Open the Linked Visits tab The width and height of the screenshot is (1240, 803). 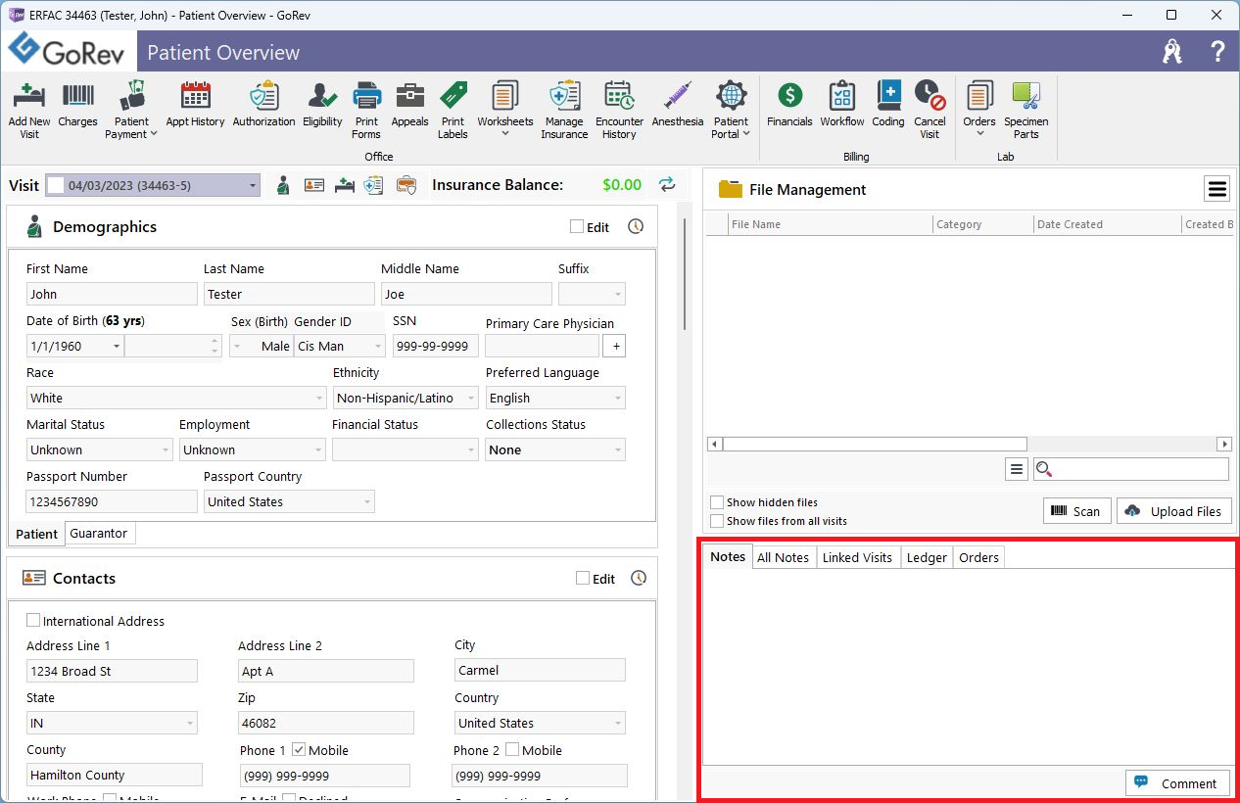pyautogui.click(x=857, y=557)
